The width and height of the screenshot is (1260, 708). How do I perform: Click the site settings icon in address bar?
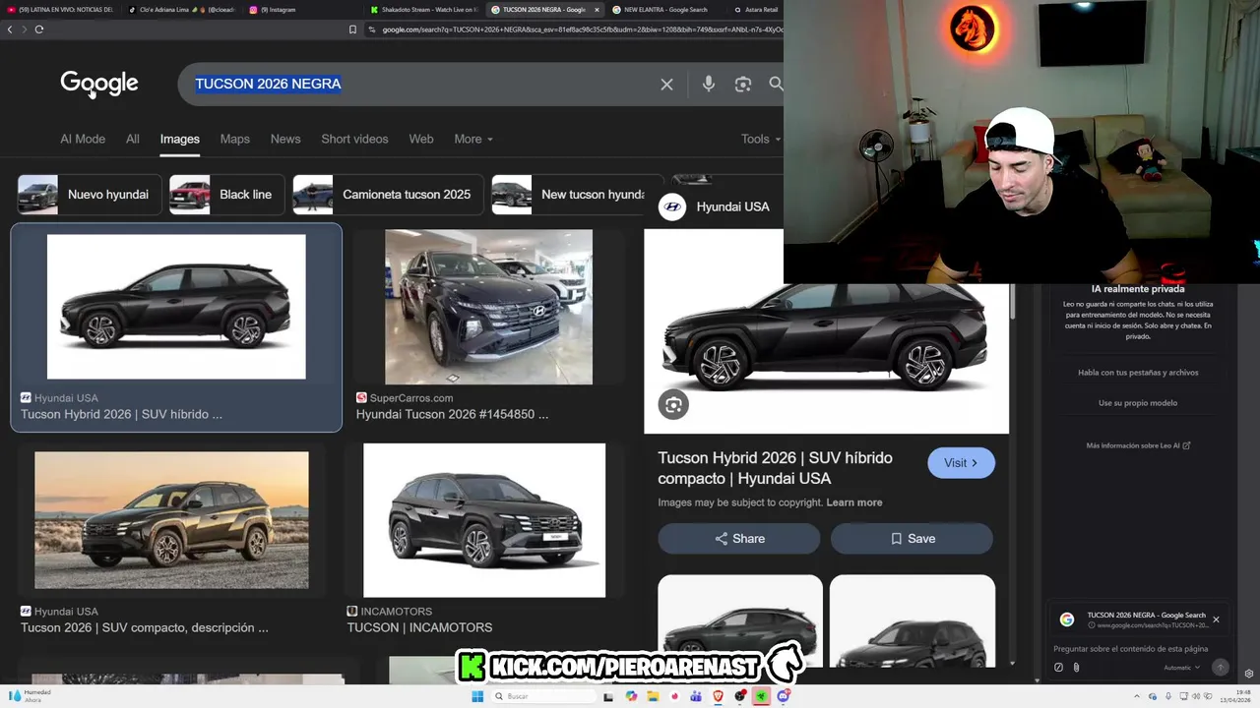pos(372,29)
